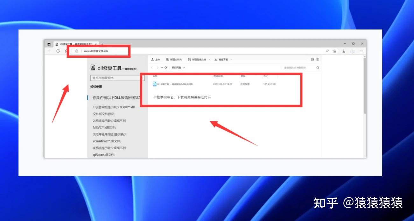Select the 新建在线文档 new online document icon
The image size is (414, 221).
pos(189,59)
